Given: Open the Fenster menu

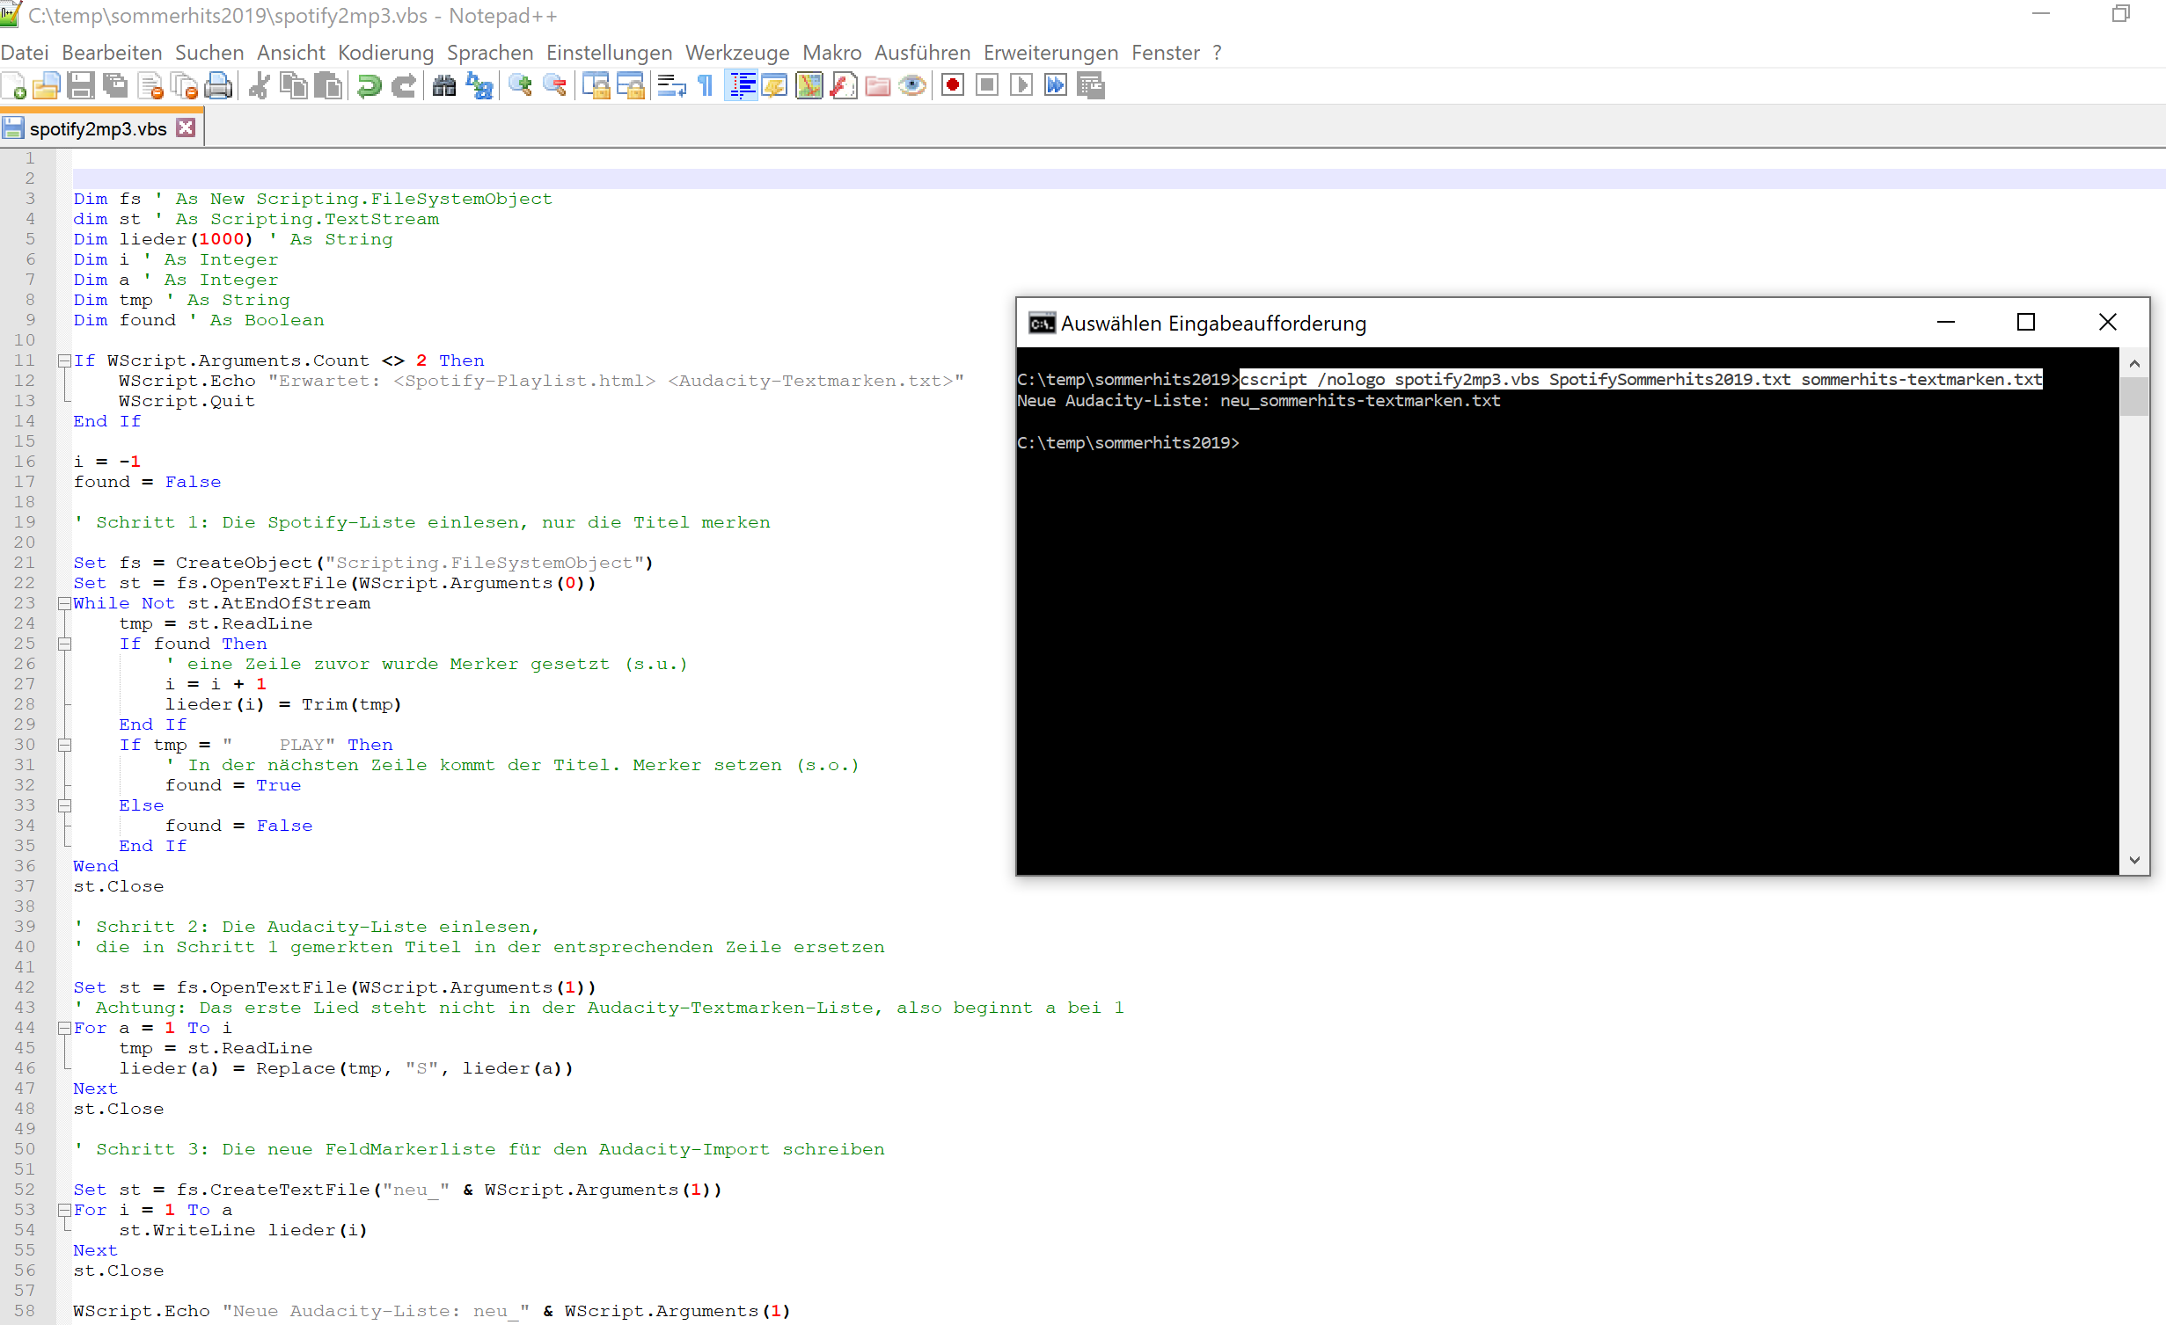Looking at the screenshot, I should pyautogui.click(x=1165, y=53).
